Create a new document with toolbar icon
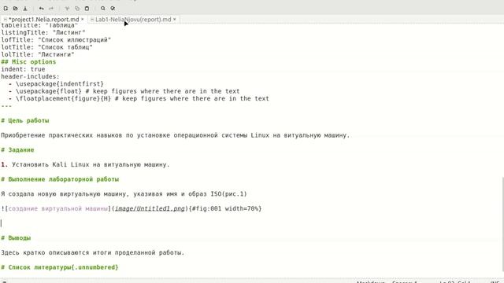Image resolution: width=504 pixels, height=283 pixels. tap(6, 9)
